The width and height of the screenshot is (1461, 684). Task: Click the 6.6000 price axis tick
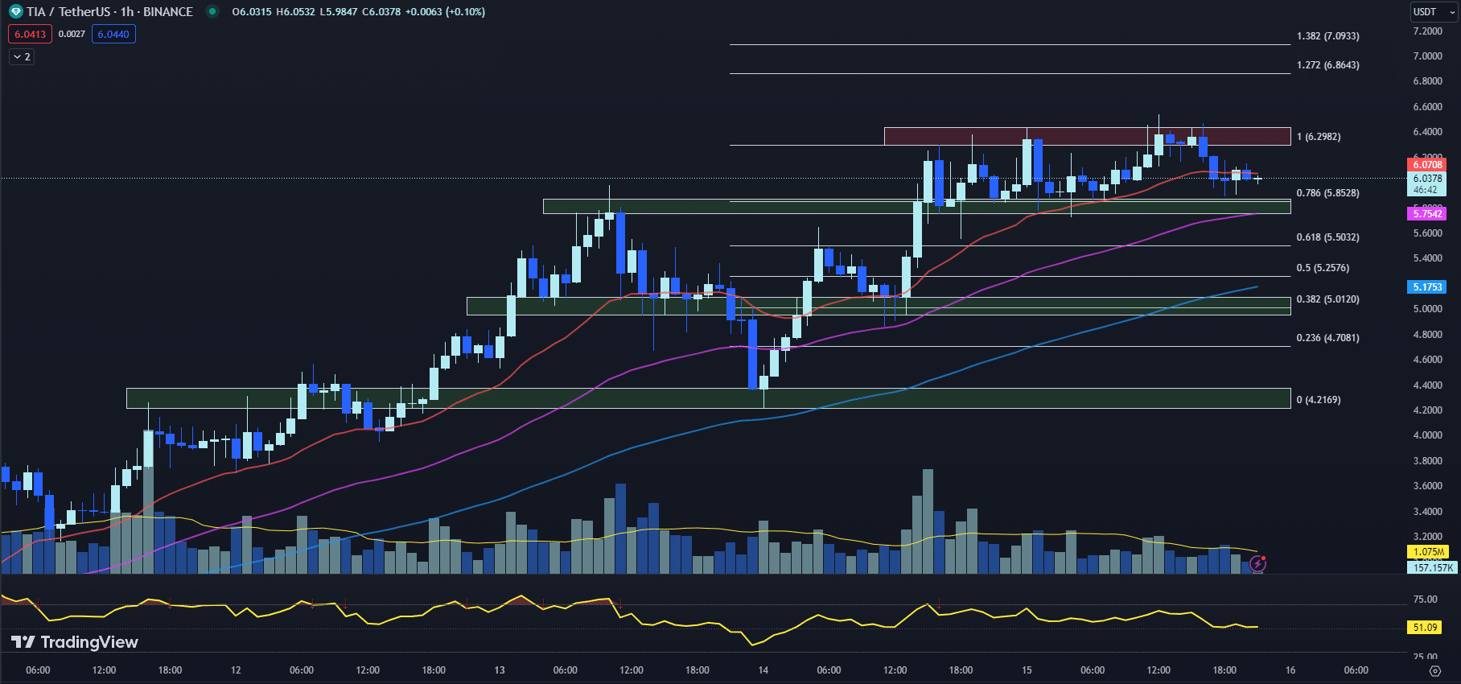click(1428, 107)
